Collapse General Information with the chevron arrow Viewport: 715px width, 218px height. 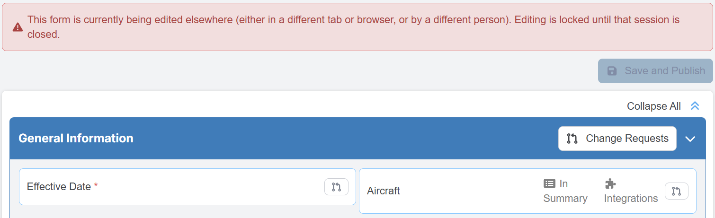coord(690,139)
